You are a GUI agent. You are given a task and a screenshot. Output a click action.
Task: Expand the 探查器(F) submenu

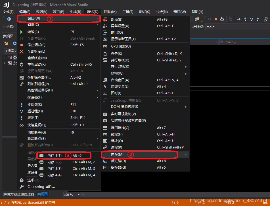(x=59, y=98)
